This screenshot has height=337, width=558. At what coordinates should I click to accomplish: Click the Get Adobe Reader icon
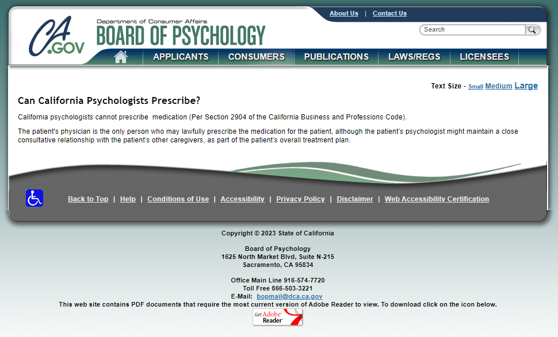[278, 317]
